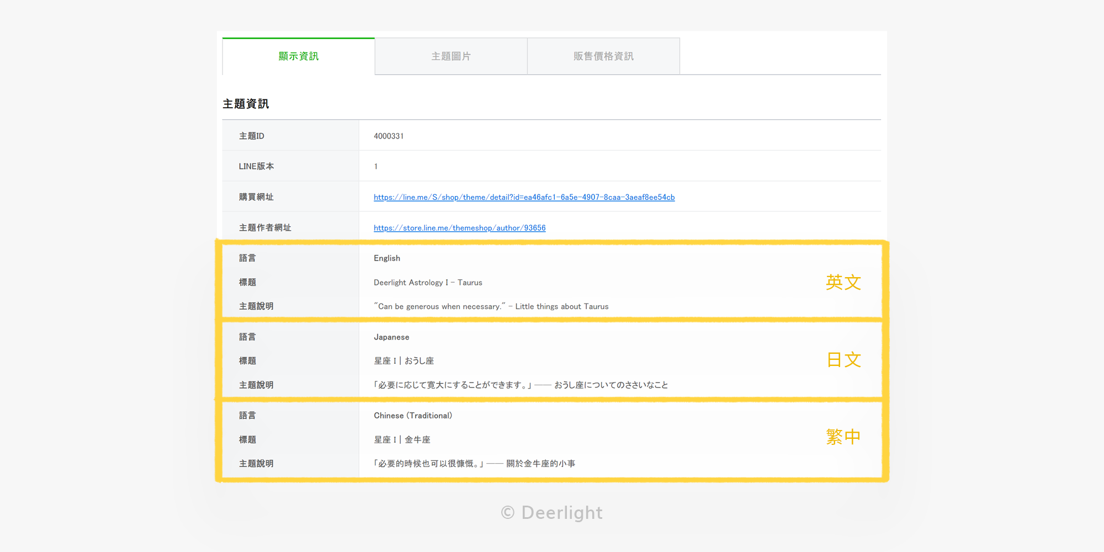
Task: Click the 主題資訊 section heading
Action: point(246,104)
